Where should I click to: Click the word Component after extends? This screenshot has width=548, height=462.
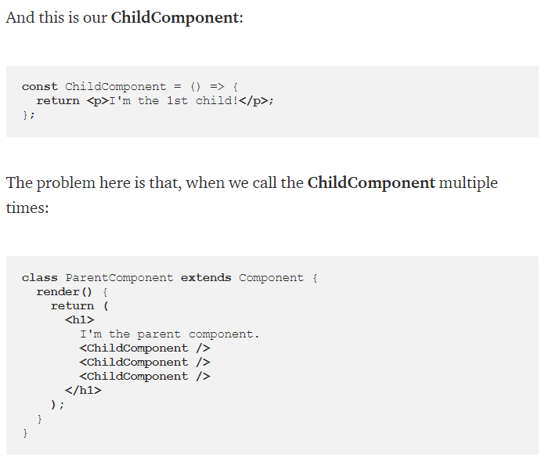271,277
